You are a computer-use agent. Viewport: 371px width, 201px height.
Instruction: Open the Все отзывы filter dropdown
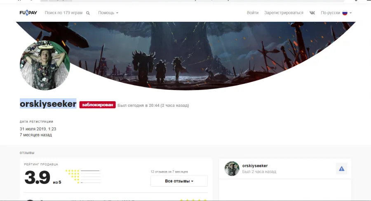tap(179, 181)
